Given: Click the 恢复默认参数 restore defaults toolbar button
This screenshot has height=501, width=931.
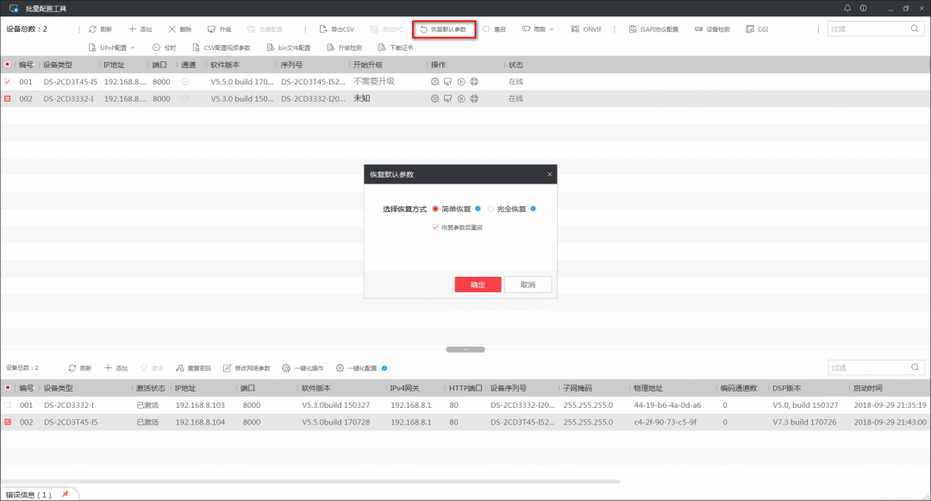Looking at the screenshot, I should pyautogui.click(x=443, y=29).
